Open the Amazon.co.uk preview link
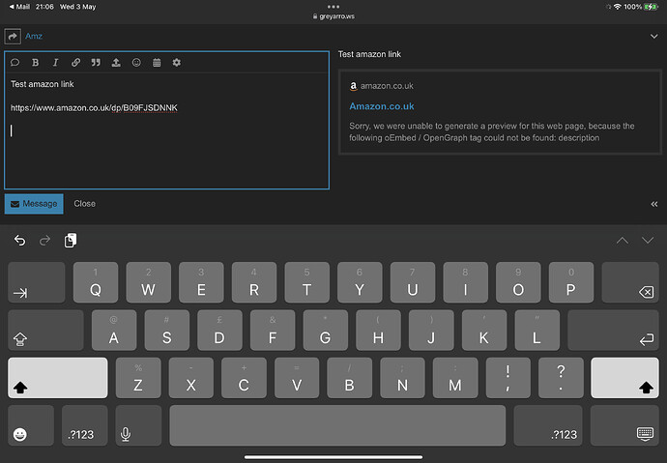This screenshot has width=667, height=463. (x=382, y=106)
